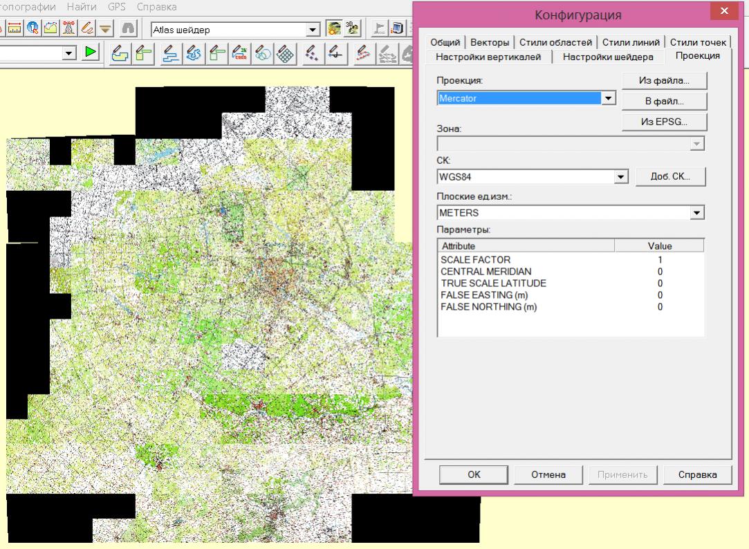The height and width of the screenshot is (549, 749).
Task: Open the METERS planar units dropdown
Action: click(x=697, y=213)
